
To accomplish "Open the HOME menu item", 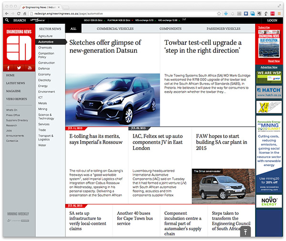I will (10, 75).
